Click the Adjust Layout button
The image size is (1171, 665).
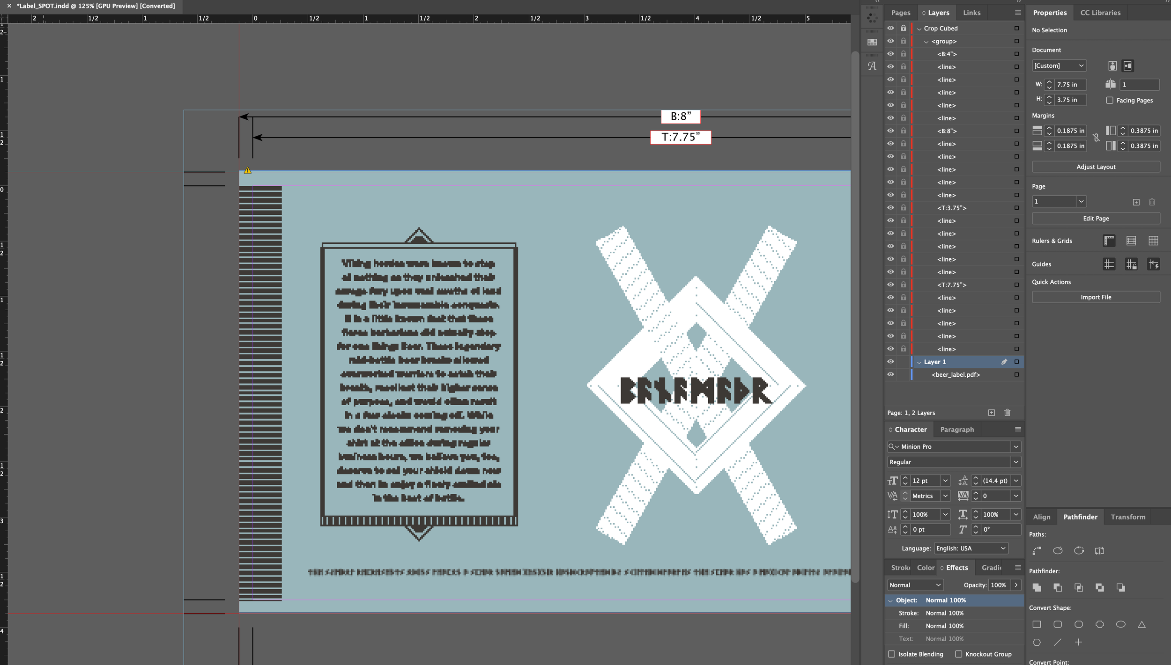click(x=1096, y=167)
